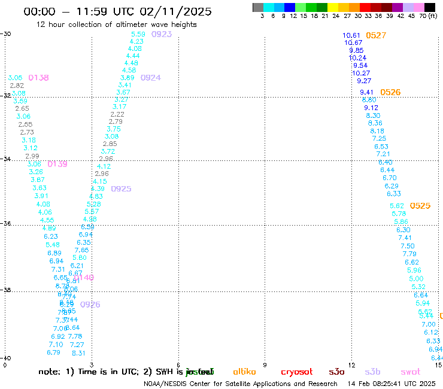The image size is (443, 389).
Task: Click the wave height value '5.86'
Action: 401,222
